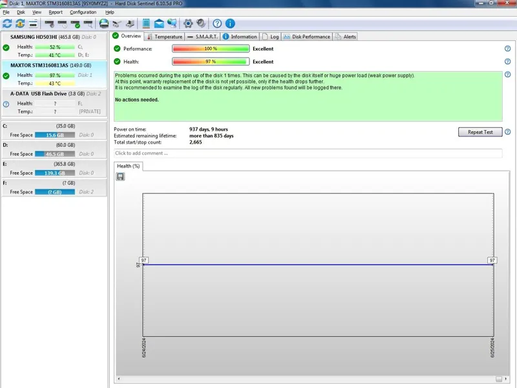The image size is (517, 388).
Task: Click the blue question mark Help toolbar icon
Action: pyautogui.click(x=217, y=24)
